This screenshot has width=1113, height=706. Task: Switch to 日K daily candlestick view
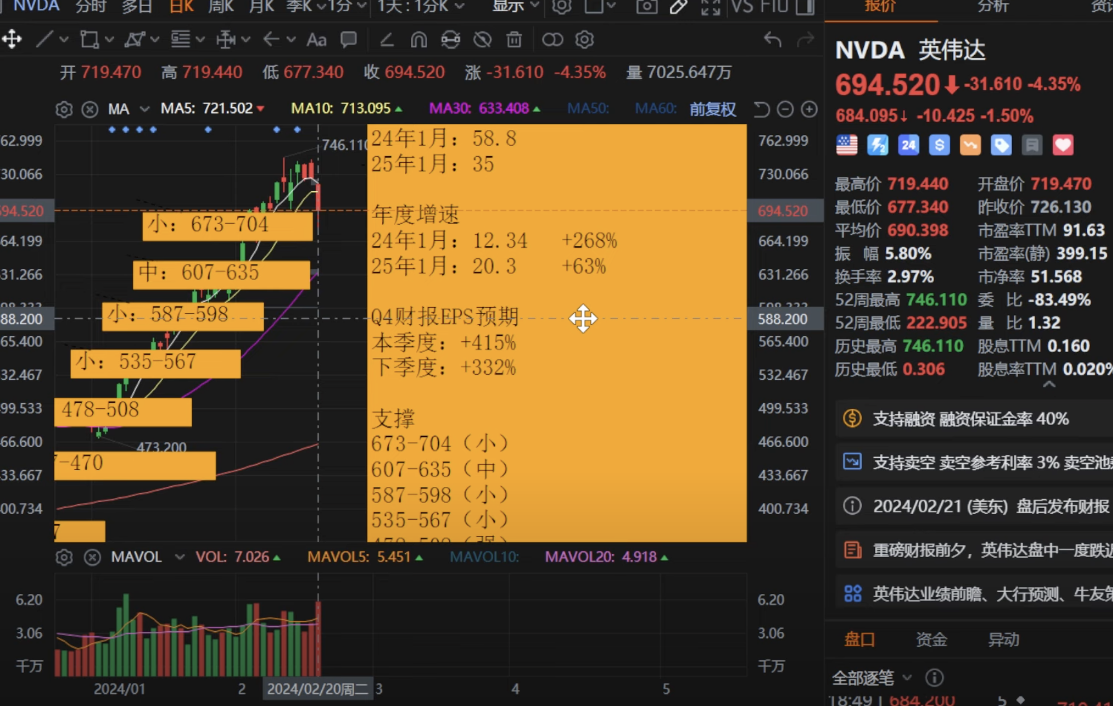coord(181,7)
